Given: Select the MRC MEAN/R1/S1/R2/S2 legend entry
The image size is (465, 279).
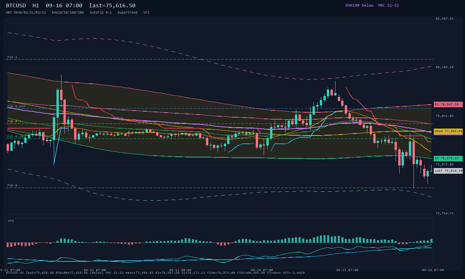Looking at the screenshot, I should click(x=26, y=12).
